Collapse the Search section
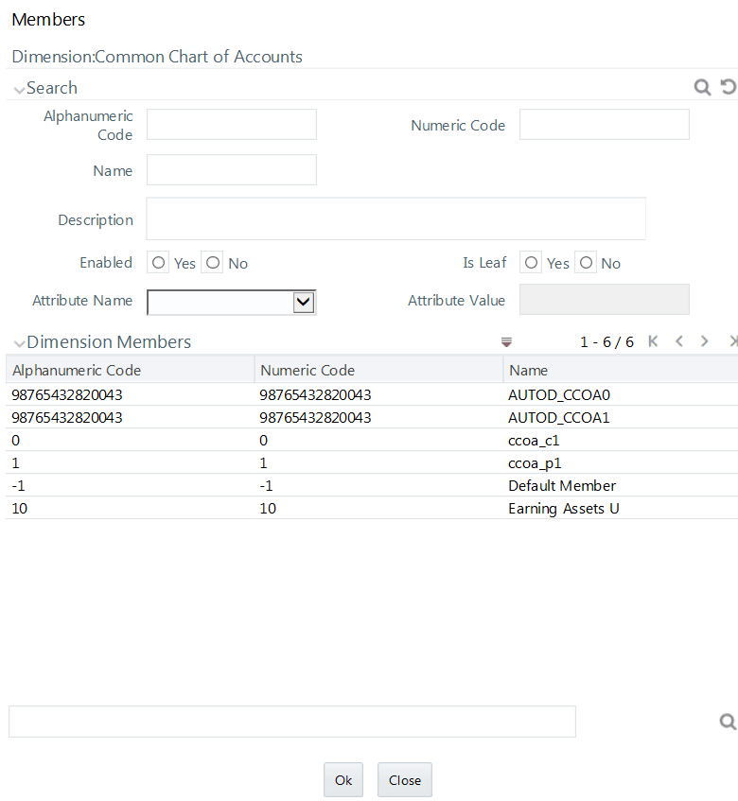Image resolution: width=738 pixels, height=801 pixels. point(20,90)
